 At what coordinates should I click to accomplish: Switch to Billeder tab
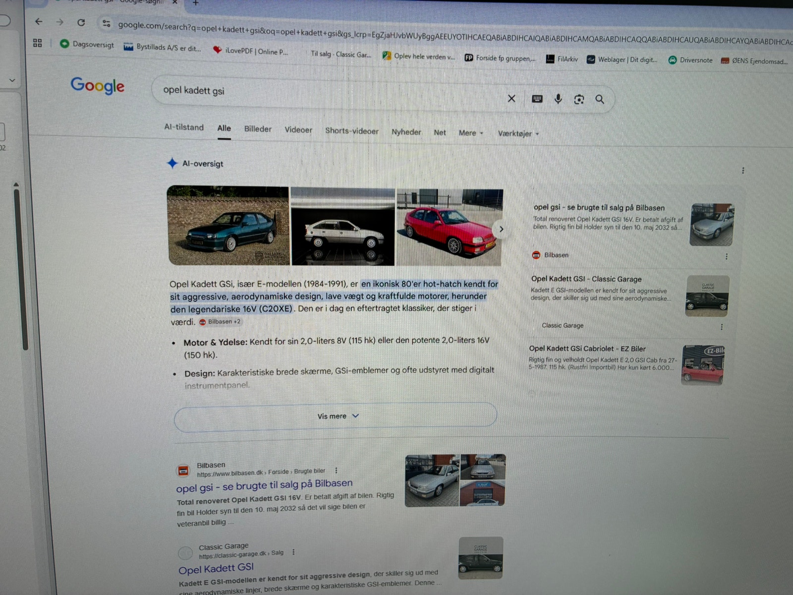pyautogui.click(x=258, y=129)
